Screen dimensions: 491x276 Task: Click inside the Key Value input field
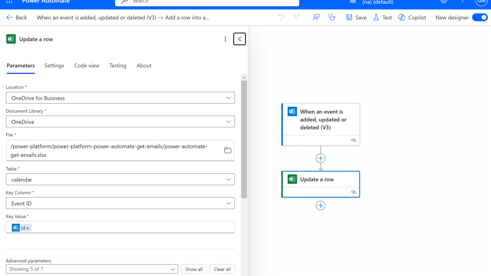(x=130, y=228)
